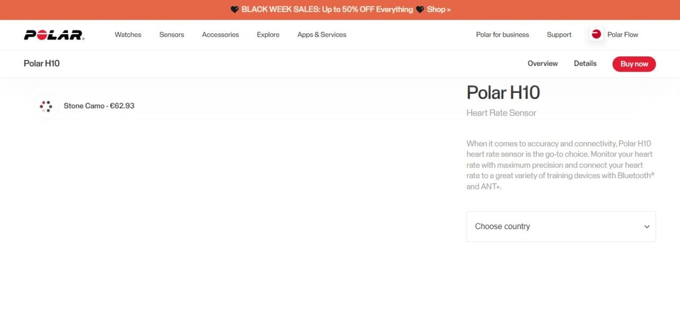Open the Choose country dropdown

point(561,227)
